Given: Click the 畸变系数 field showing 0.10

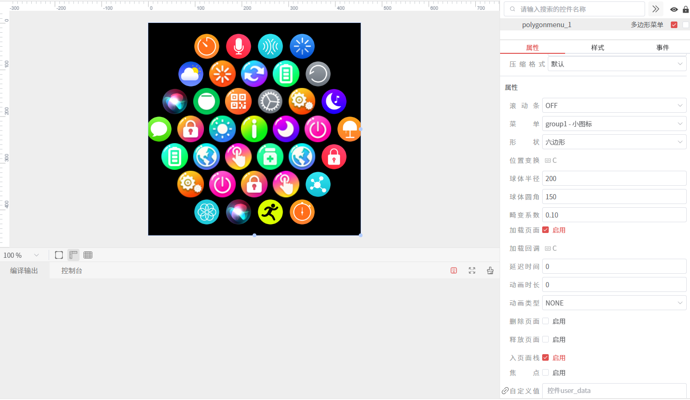Looking at the screenshot, I should [x=614, y=215].
